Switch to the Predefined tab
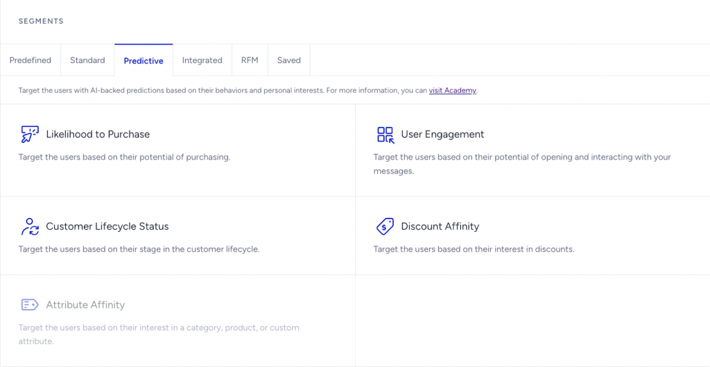This screenshot has width=710, height=367. [x=31, y=60]
